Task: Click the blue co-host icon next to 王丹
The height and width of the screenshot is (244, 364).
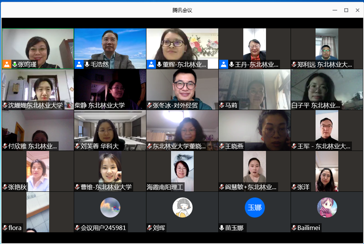Action: click(x=223, y=64)
